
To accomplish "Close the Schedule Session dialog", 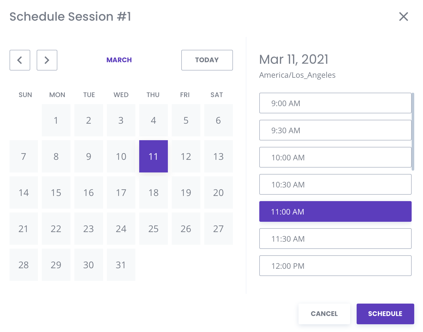I will click(403, 17).
